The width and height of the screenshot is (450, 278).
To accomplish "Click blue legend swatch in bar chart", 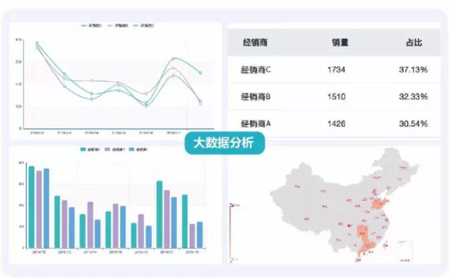I will [x=131, y=149].
